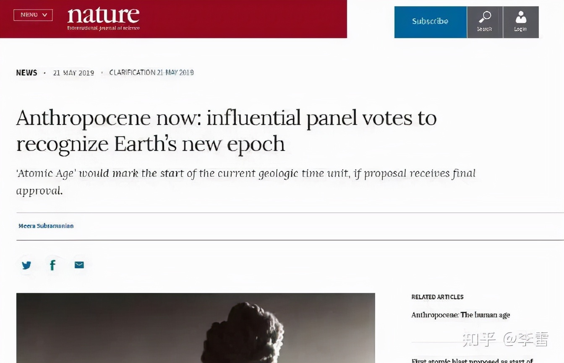Open 'First atomic blast proposed' related article

click(472, 360)
